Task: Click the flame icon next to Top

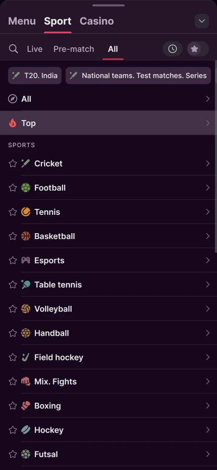Action: (13, 123)
